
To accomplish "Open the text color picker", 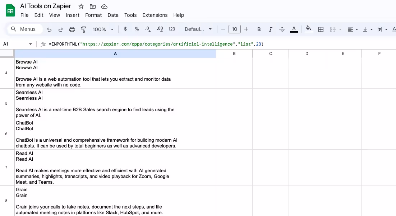I will pos(294,29).
